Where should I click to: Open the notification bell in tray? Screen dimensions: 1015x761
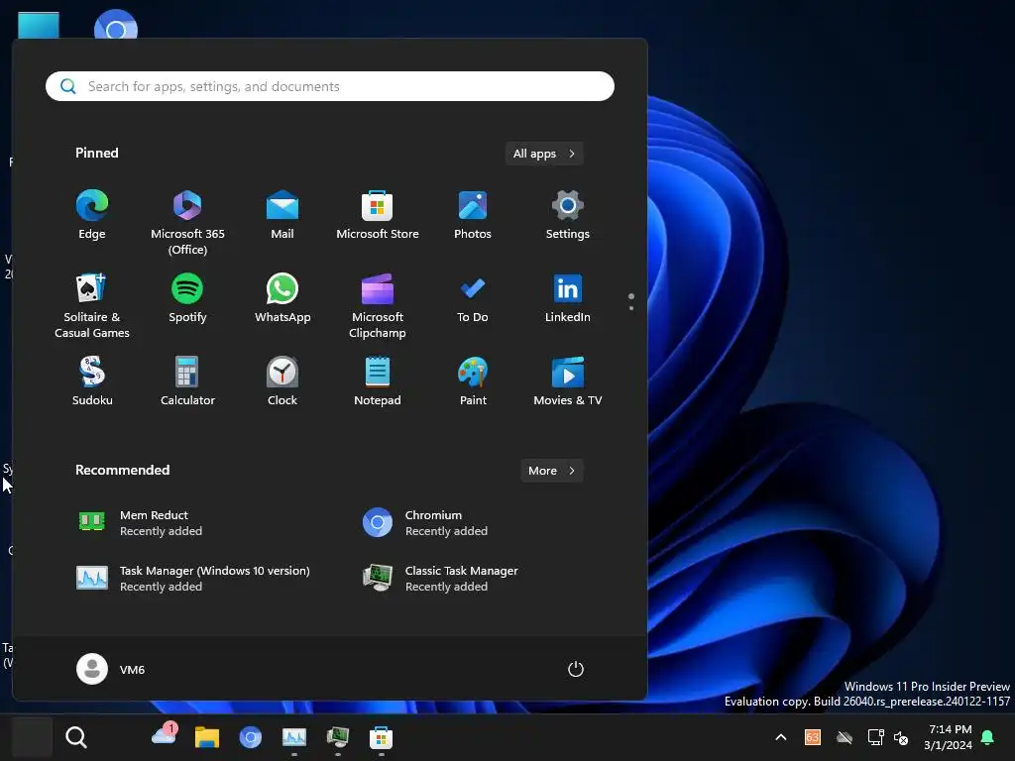[988, 737]
